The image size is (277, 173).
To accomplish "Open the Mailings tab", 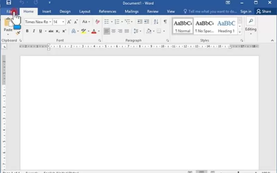I will pos(132,12).
